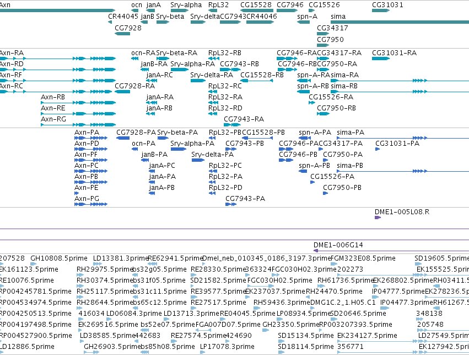The width and height of the screenshot is (469, 355).
Task: Select the spn-A gene label
Action: click(x=307, y=17)
